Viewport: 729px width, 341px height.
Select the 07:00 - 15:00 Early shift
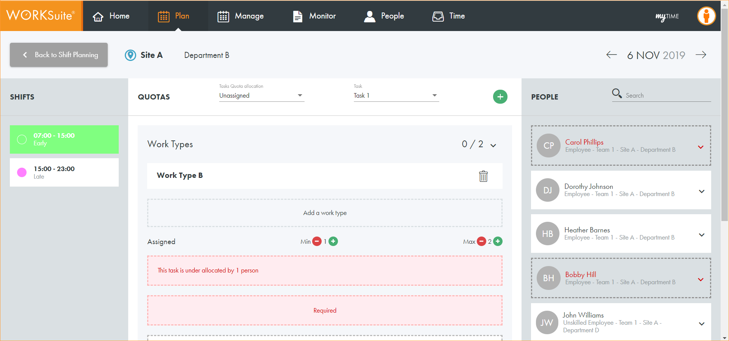64,139
